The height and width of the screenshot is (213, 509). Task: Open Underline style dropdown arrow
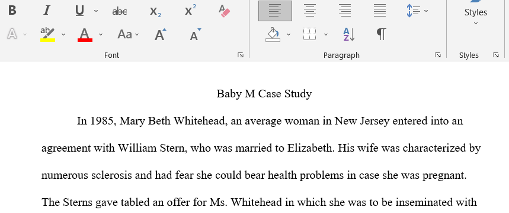point(96,11)
